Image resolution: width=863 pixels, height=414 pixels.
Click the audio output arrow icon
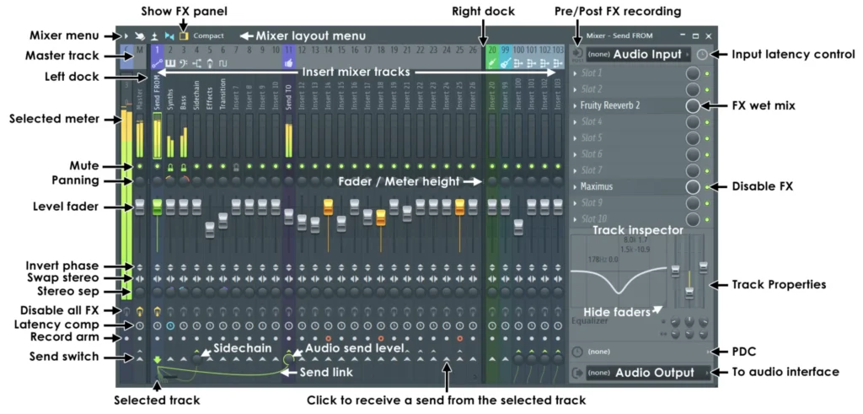(x=577, y=373)
